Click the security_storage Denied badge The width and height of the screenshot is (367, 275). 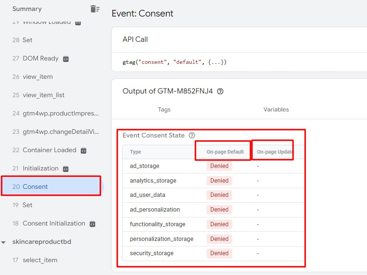(x=219, y=253)
